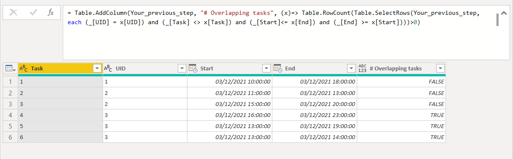Open the table menu icon in corner

click(x=10, y=68)
